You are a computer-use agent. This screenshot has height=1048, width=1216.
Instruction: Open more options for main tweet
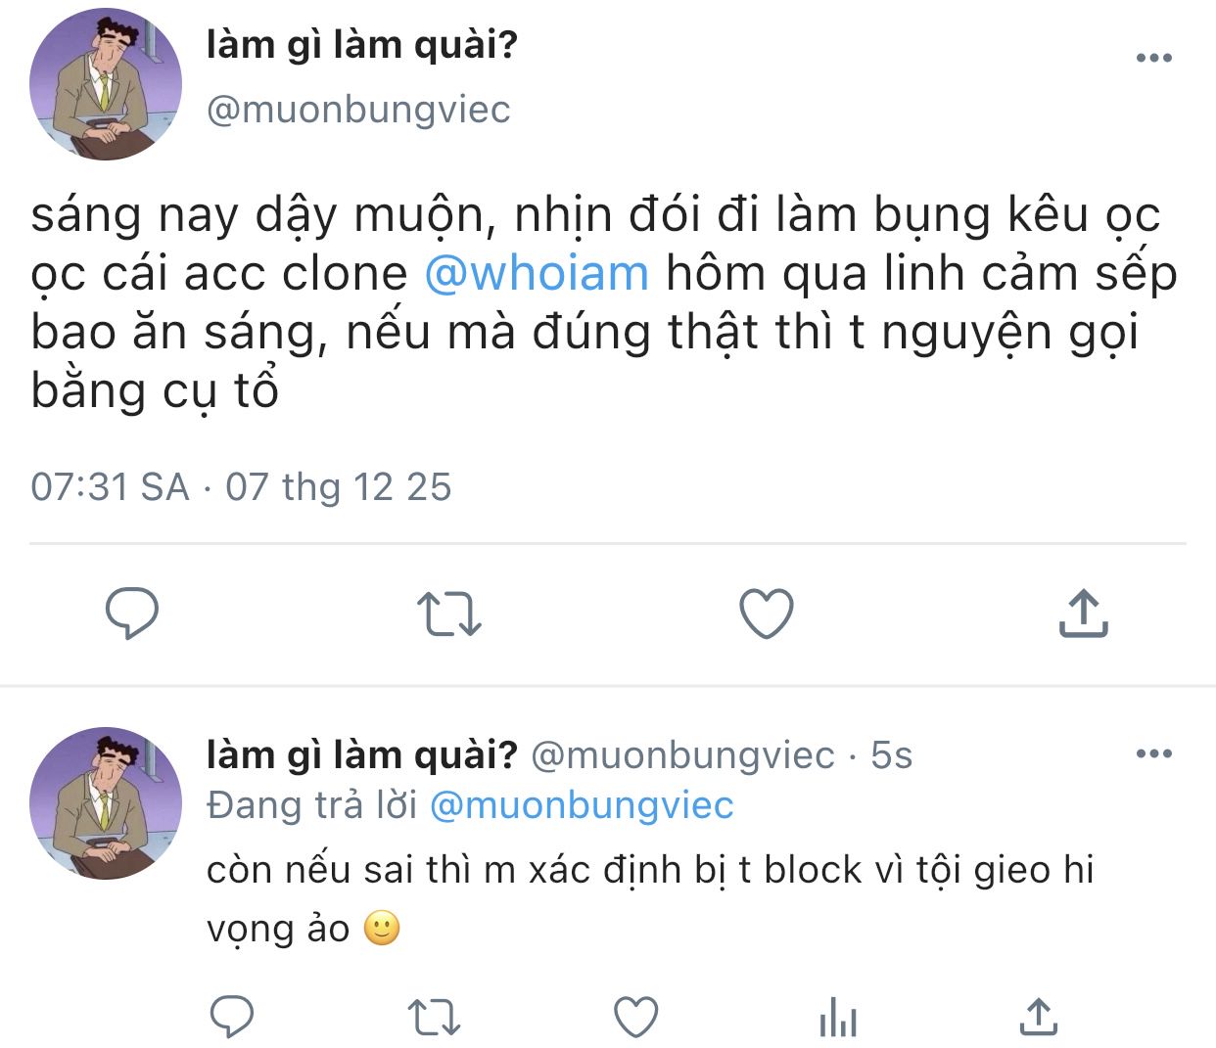pyautogui.click(x=1153, y=58)
